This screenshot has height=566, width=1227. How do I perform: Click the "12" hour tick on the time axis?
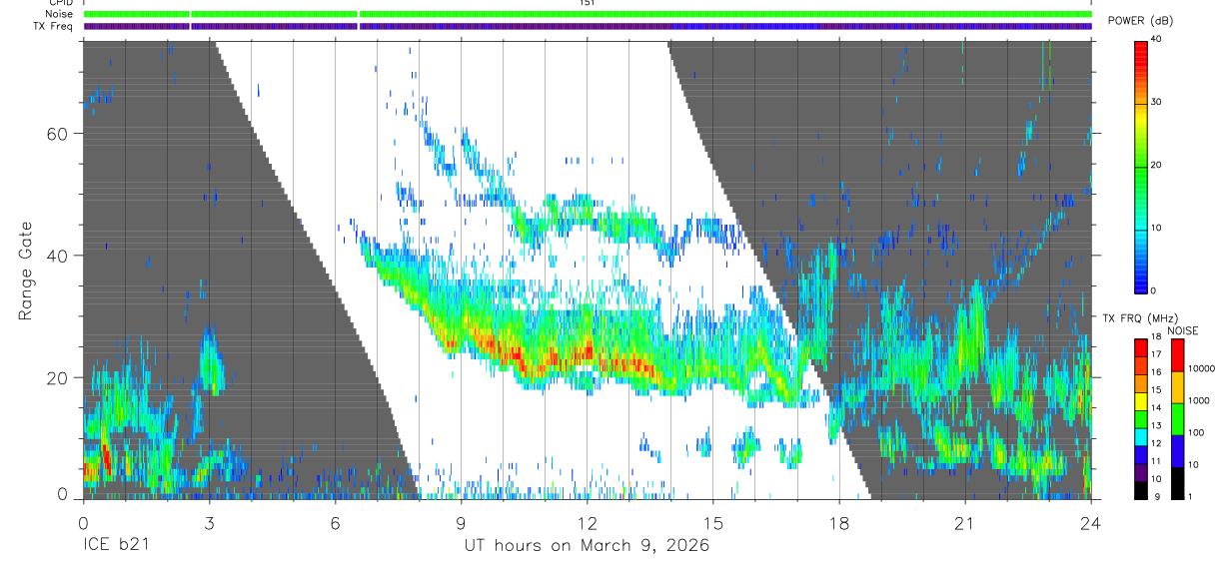(x=587, y=523)
